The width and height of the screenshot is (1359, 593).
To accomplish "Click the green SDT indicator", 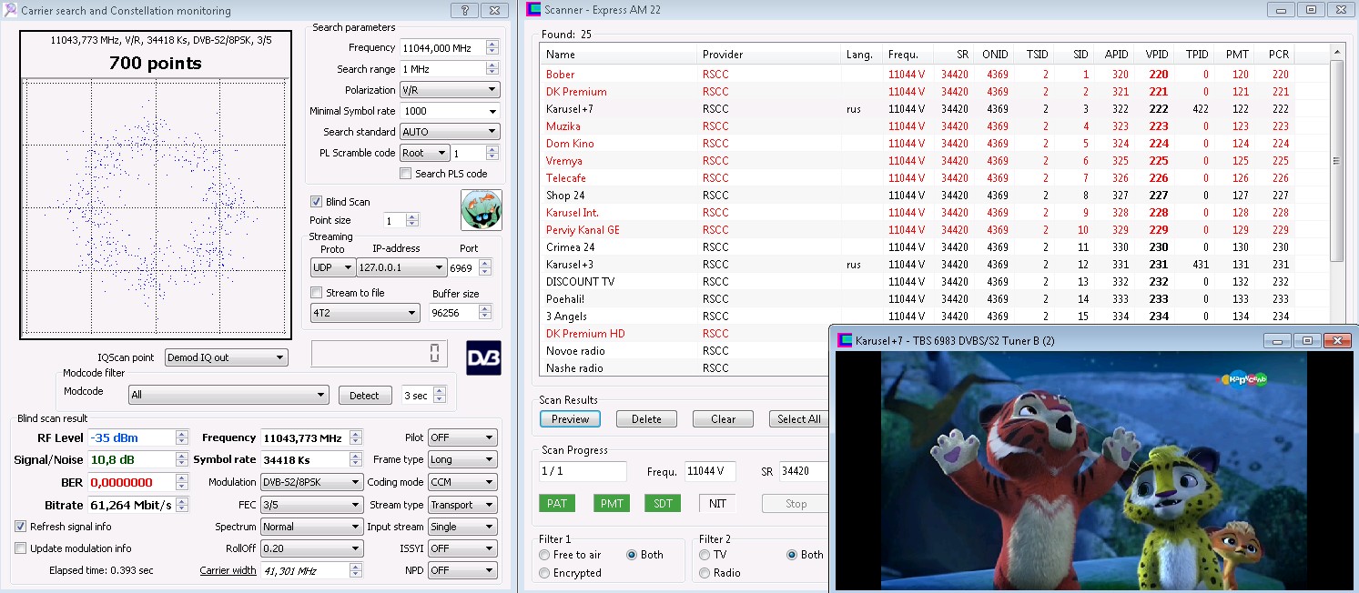I will click(x=663, y=503).
